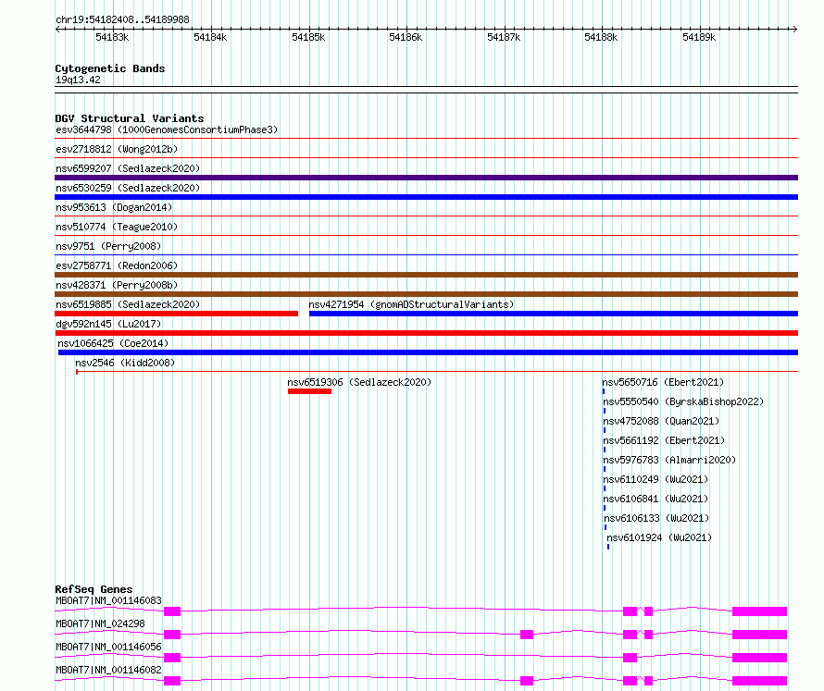This screenshot has height=691, width=824.
Task: Click the nsv9751 (Perry2008) variant label
Action: 108,246
